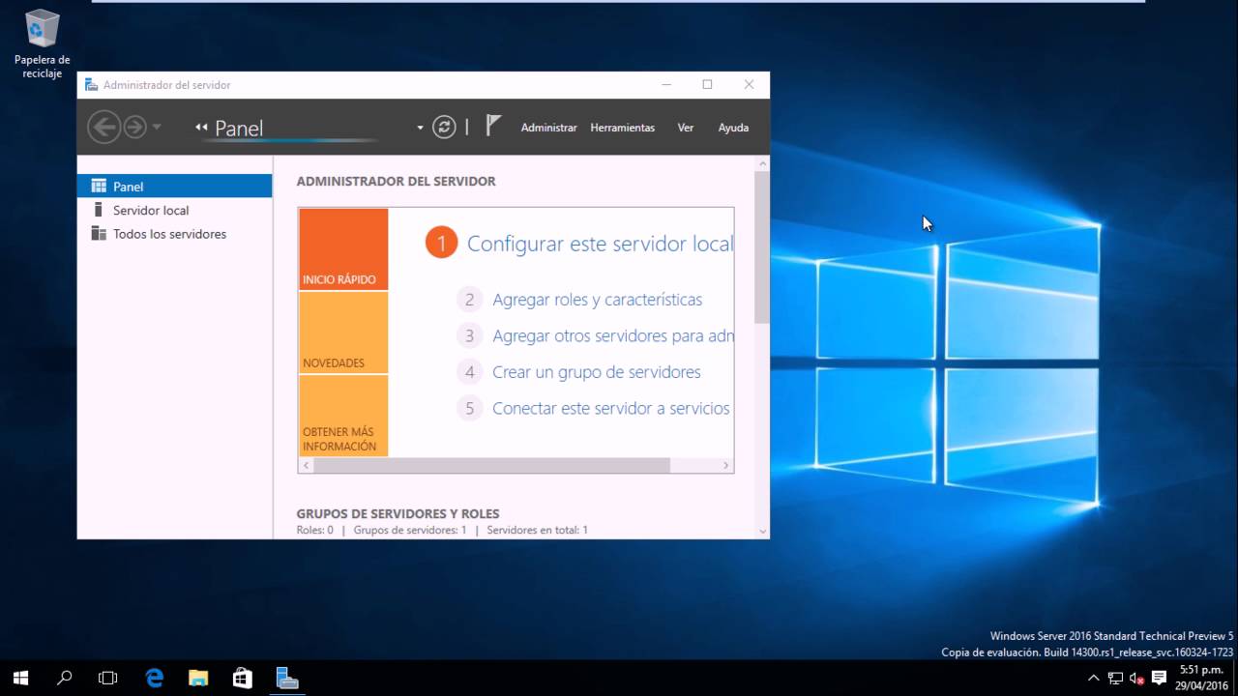This screenshot has height=696, width=1238.
Task: Open the notifications flag
Action: click(x=493, y=126)
